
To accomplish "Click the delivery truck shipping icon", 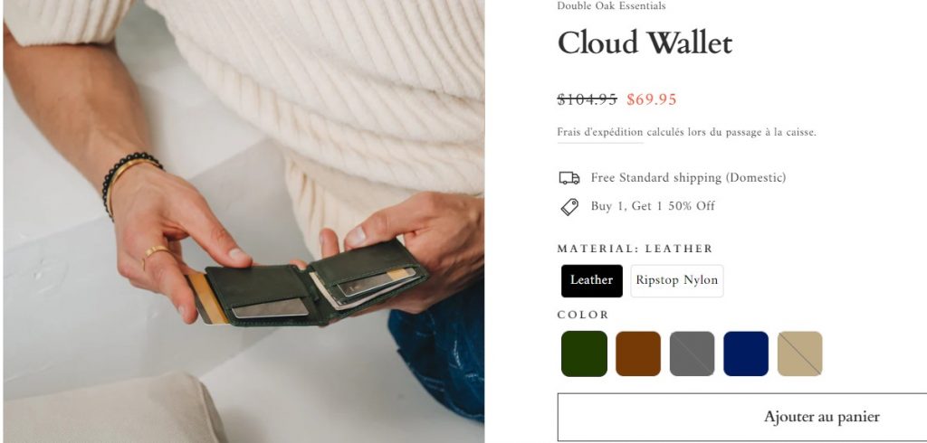I will click(x=569, y=178).
